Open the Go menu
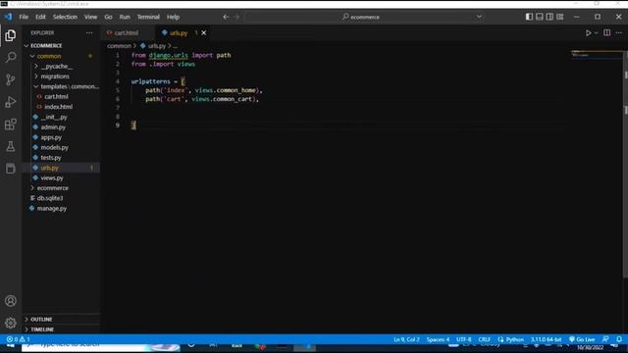Image resolution: width=628 pixels, height=353 pixels. (108, 17)
